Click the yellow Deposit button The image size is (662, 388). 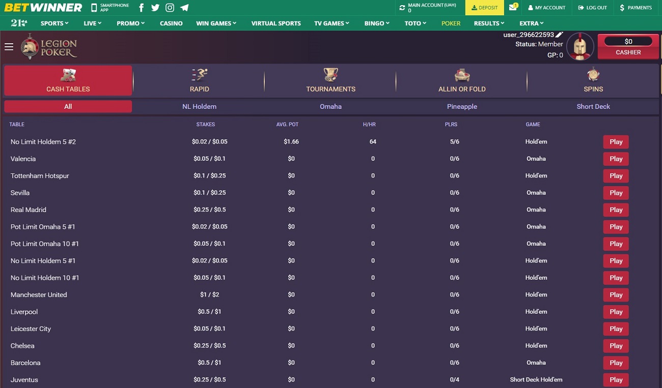tap(484, 8)
